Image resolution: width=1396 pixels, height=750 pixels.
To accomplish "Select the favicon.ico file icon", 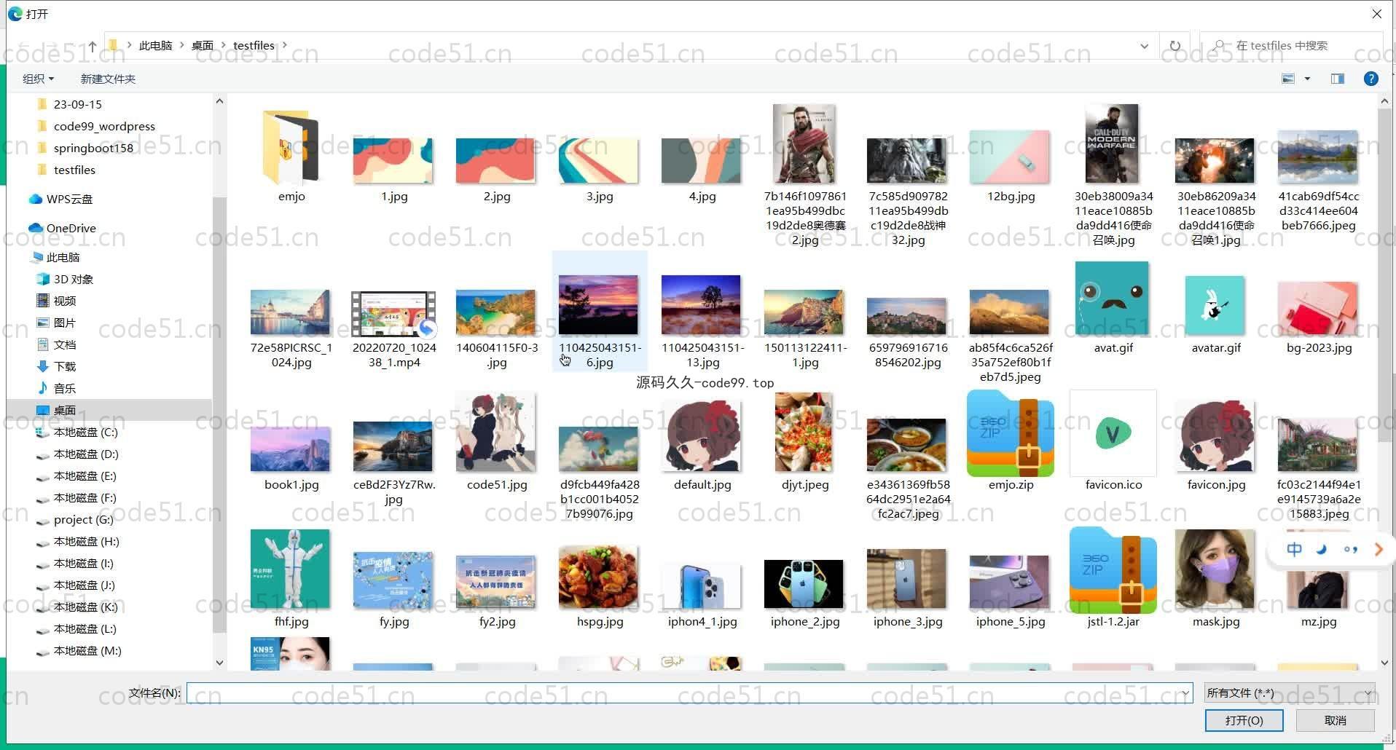I will click(1113, 434).
